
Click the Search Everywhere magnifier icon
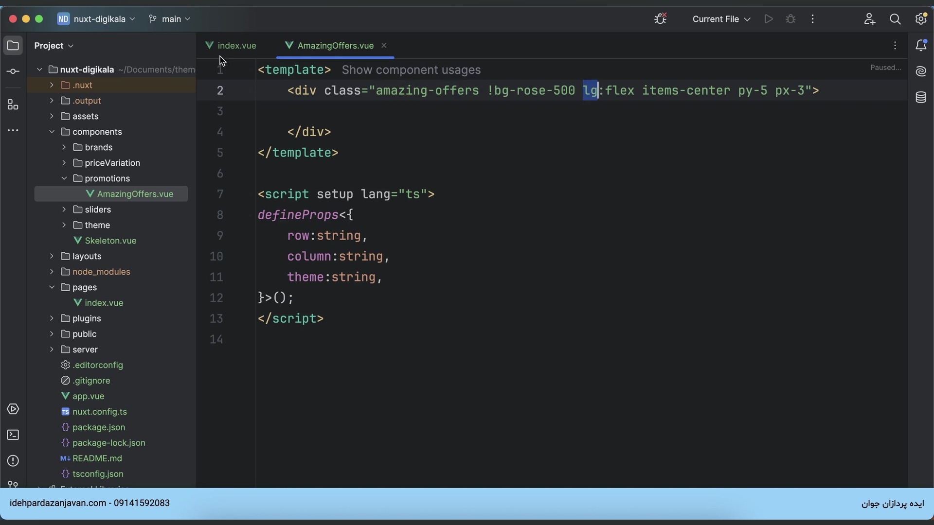[x=895, y=19]
